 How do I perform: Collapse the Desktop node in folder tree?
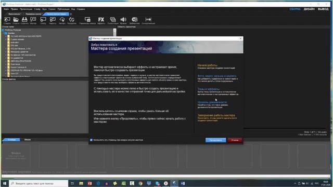point(3,33)
